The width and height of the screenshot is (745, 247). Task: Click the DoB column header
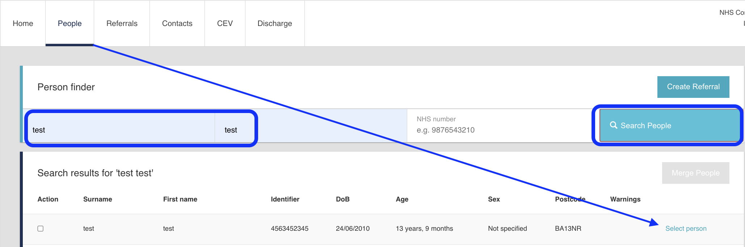(x=342, y=199)
